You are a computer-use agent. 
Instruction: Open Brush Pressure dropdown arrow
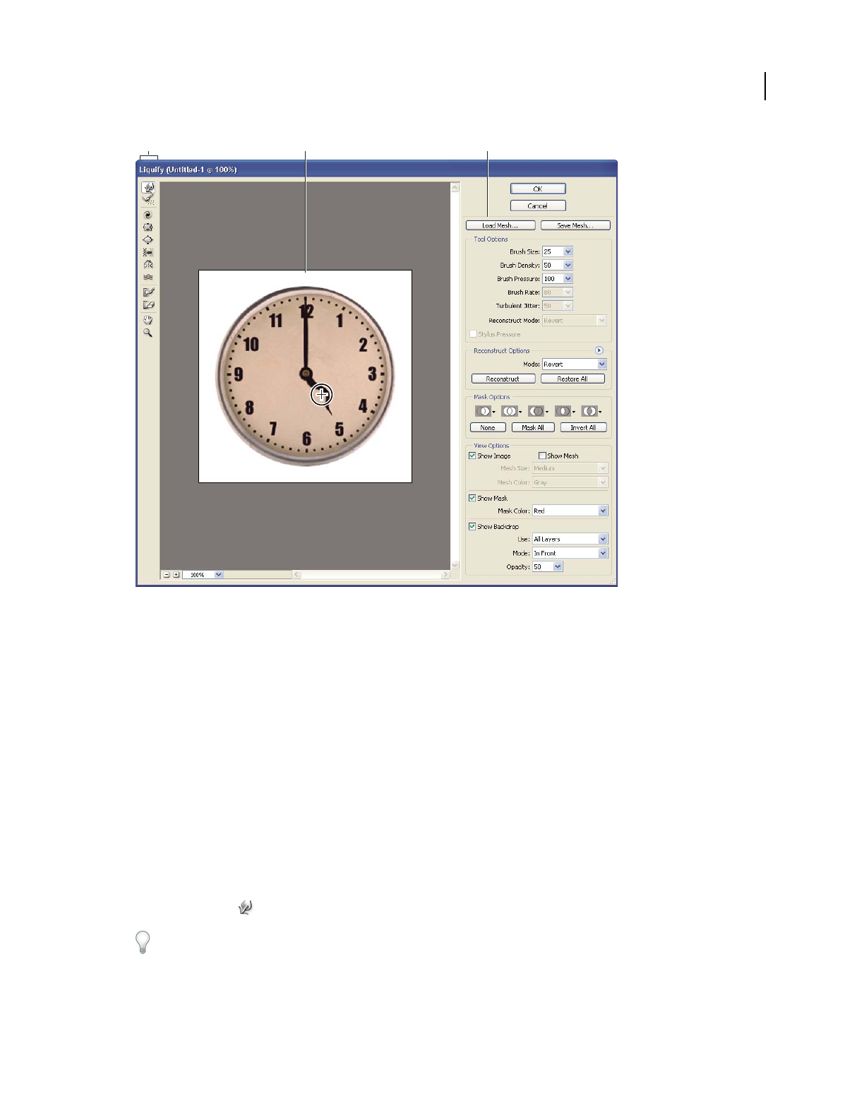(568, 278)
